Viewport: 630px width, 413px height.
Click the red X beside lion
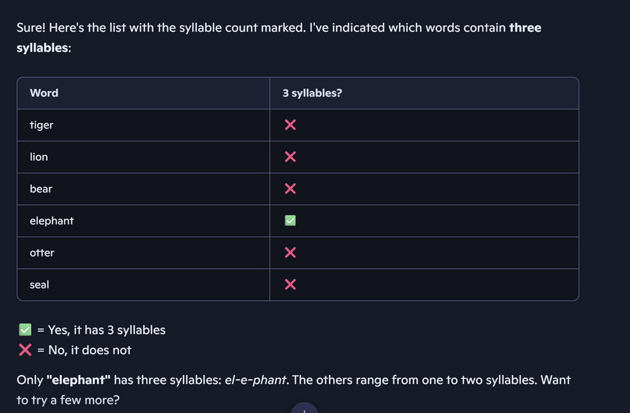(x=290, y=156)
